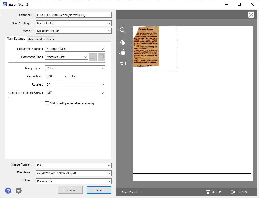Click the delete marquee eraser icon
Viewport: 259px width, 198px height.
pyautogui.click(x=122, y=42)
